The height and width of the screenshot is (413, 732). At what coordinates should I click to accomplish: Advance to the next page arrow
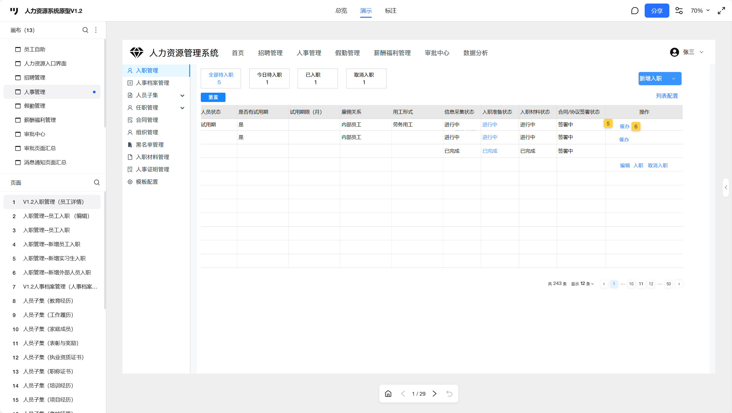coord(435,394)
